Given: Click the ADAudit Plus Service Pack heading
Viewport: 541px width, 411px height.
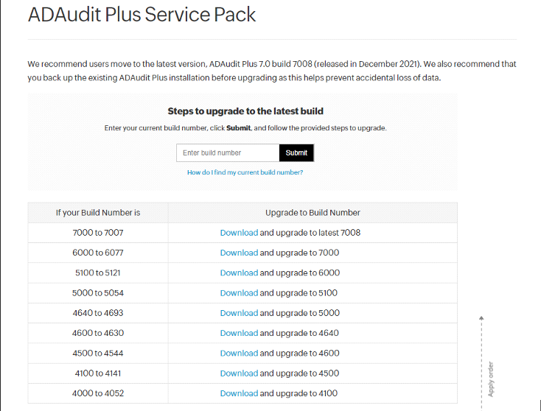Looking at the screenshot, I should pos(142,15).
